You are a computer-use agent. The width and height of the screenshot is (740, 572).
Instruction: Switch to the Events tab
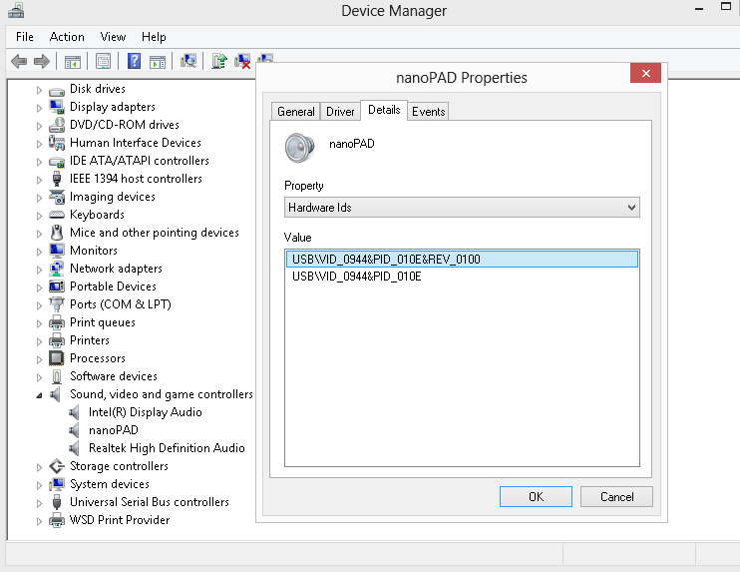(428, 112)
